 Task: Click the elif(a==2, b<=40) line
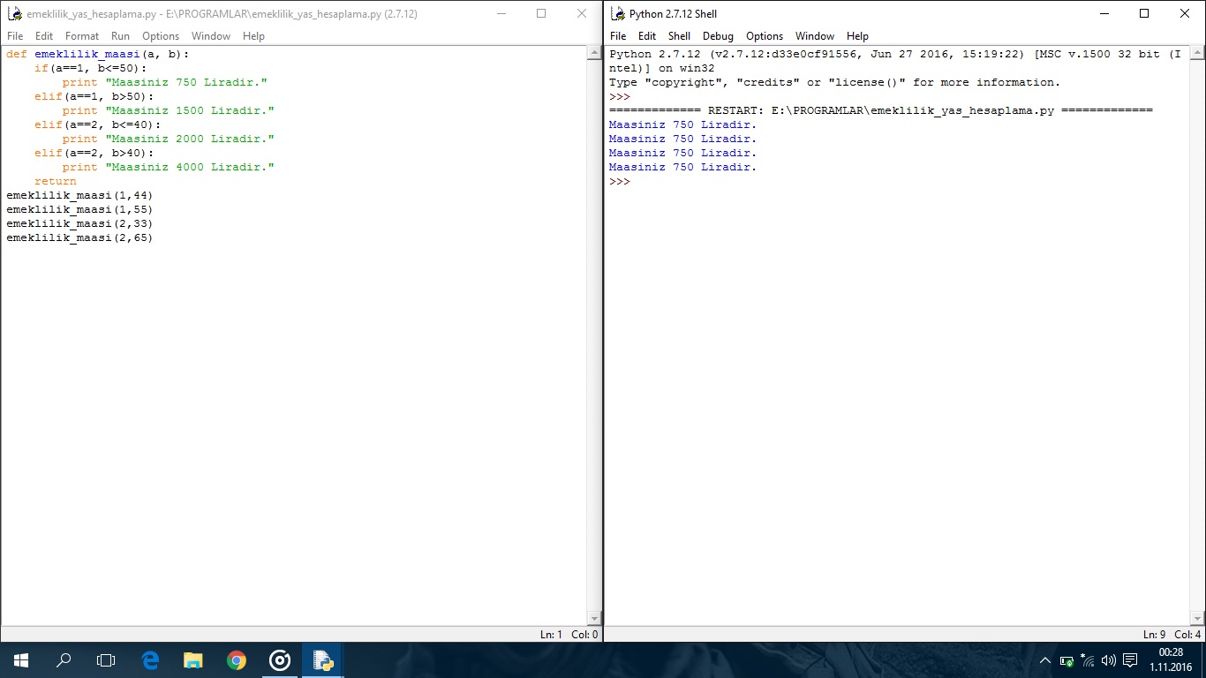coord(98,124)
